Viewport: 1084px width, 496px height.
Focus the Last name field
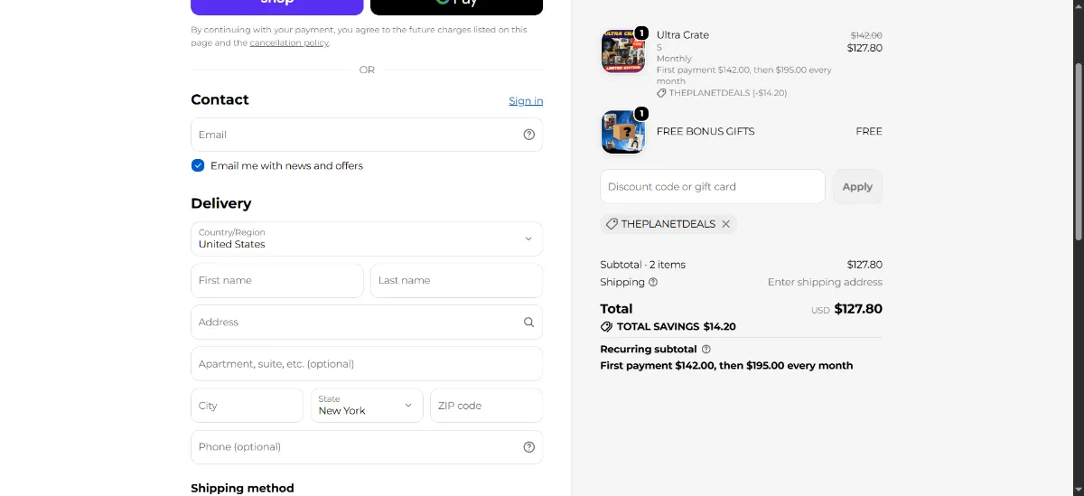[457, 280]
